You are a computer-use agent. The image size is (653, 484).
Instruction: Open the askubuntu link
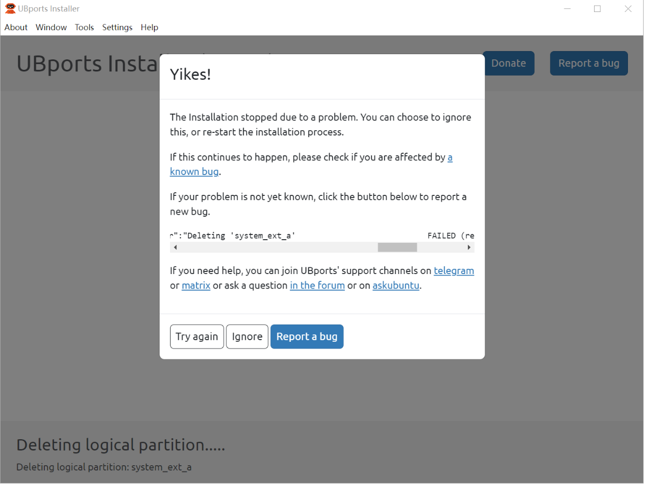[396, 286]
